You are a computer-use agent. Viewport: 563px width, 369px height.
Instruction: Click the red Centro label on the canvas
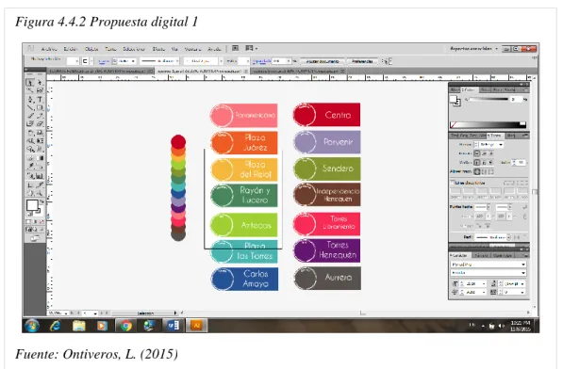[326, 115]
